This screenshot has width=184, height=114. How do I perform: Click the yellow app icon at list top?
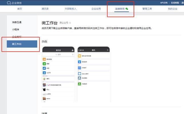coord(80,56)
